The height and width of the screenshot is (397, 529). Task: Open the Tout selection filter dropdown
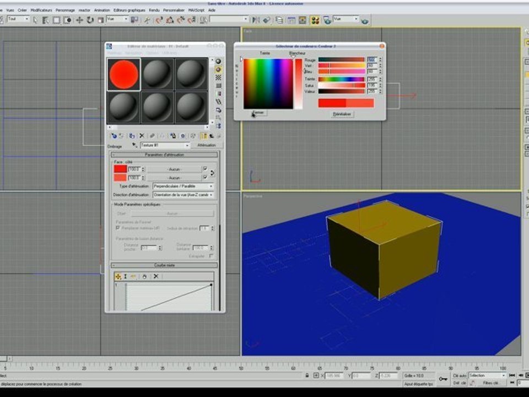coord(18,19)
